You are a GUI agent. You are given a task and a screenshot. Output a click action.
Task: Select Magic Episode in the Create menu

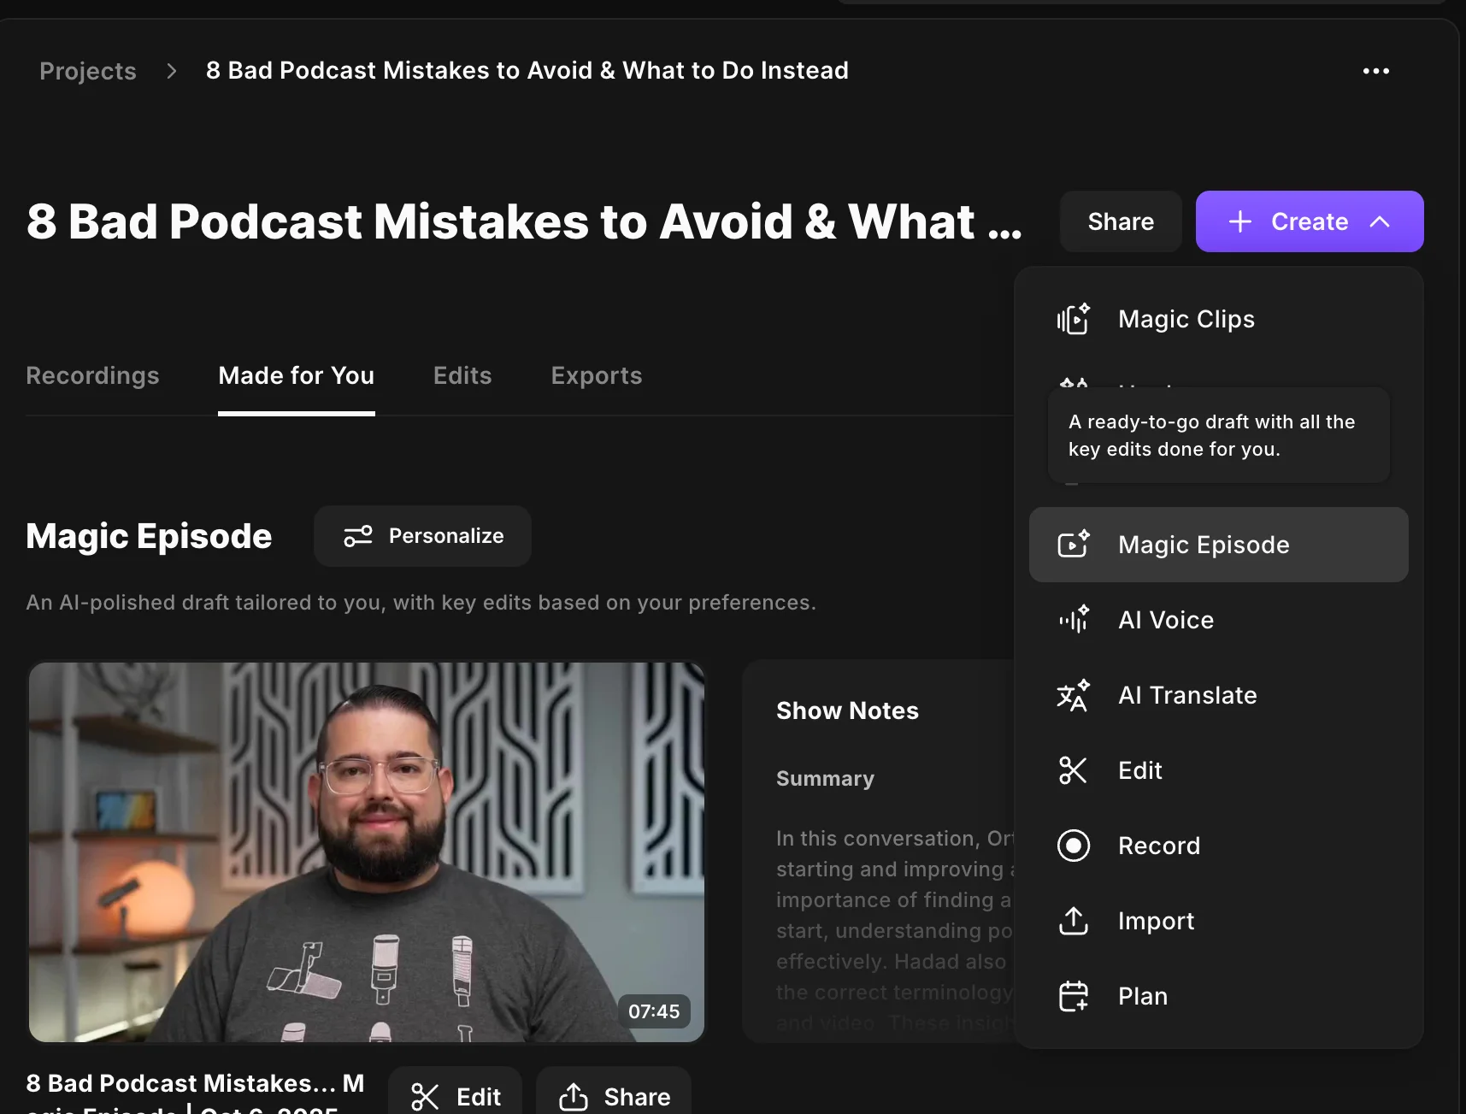point(1203,545)
